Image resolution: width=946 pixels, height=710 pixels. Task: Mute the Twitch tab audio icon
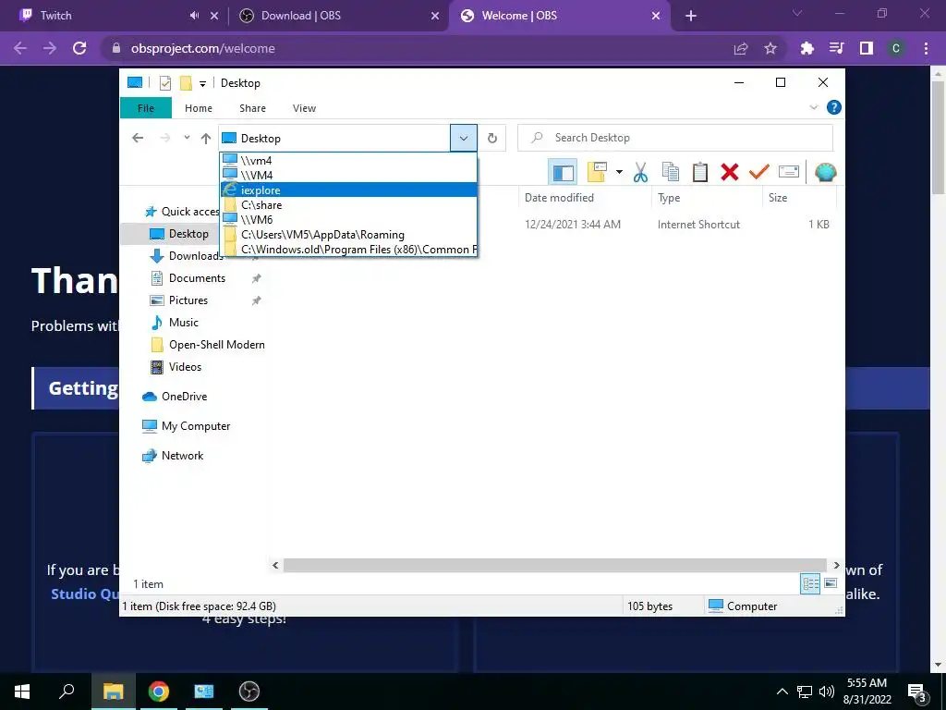(194, 16)
